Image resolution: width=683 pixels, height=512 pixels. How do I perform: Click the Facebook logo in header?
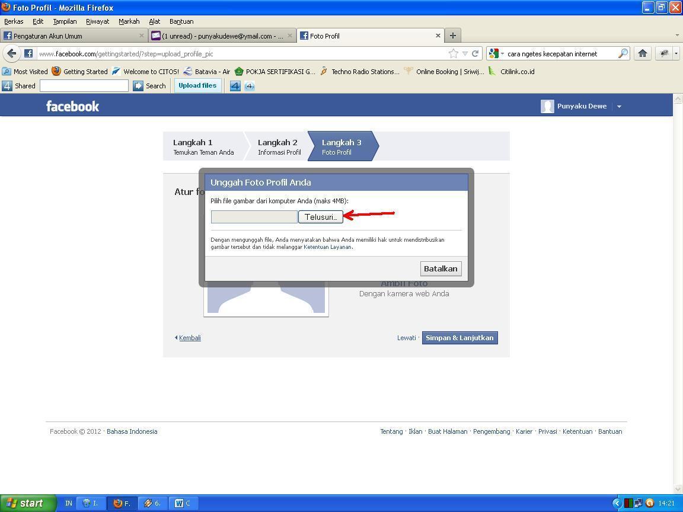(72, 107)
